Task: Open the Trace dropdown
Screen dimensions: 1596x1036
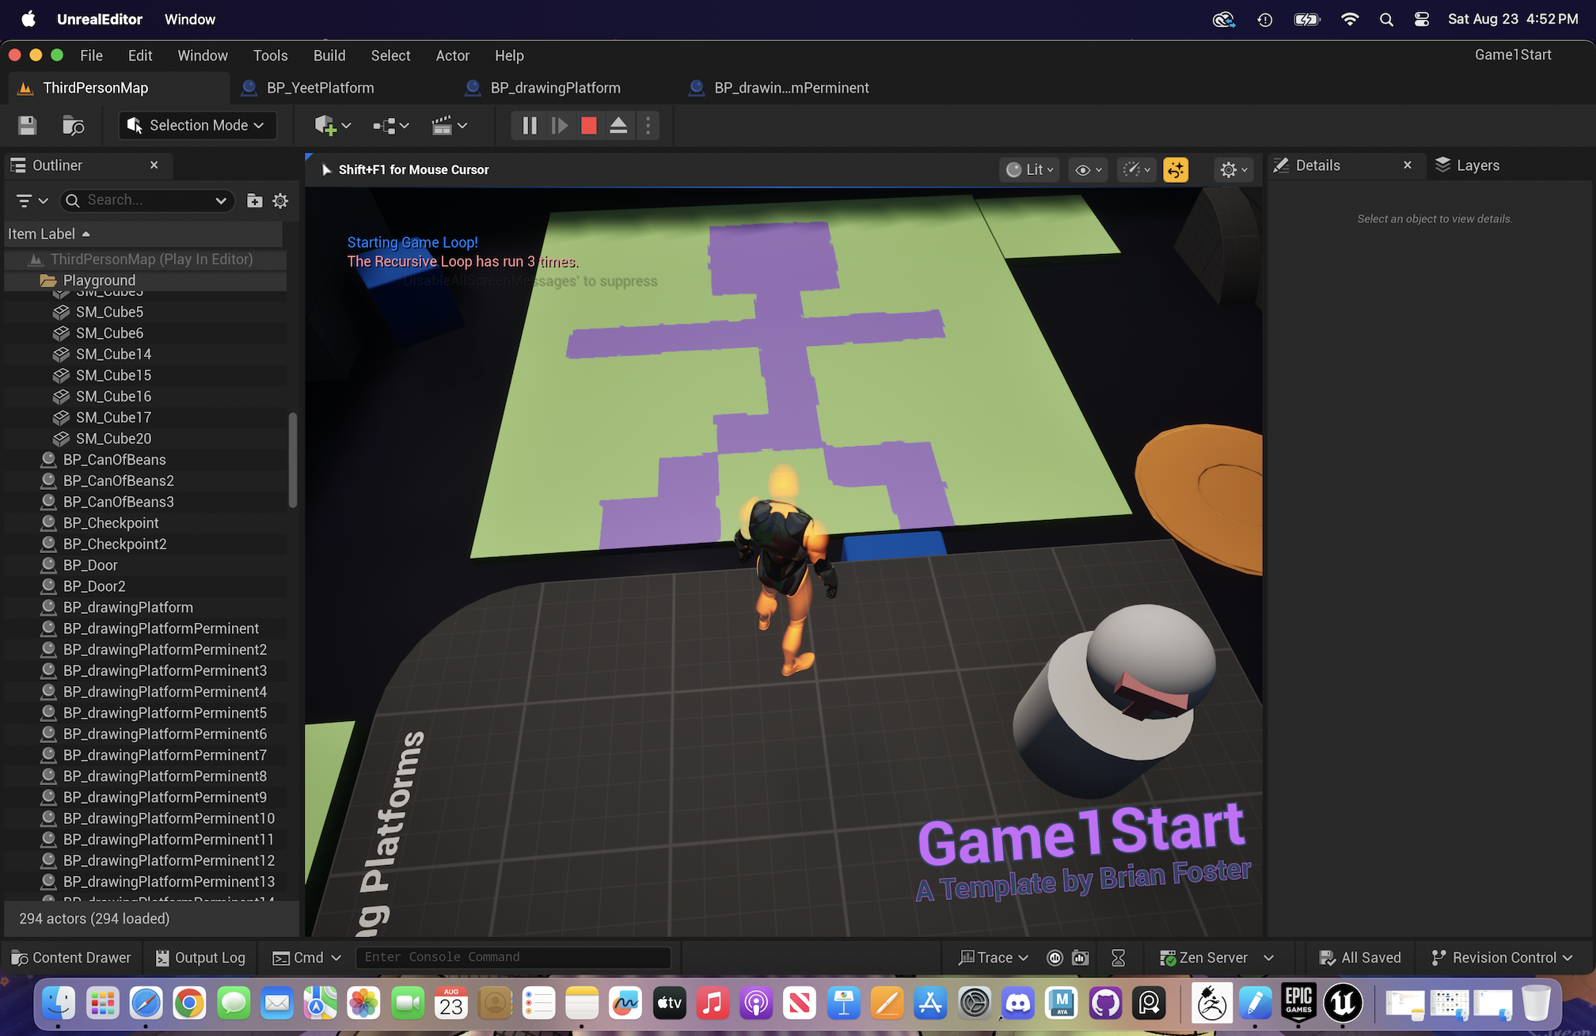Action: [994, 958]
